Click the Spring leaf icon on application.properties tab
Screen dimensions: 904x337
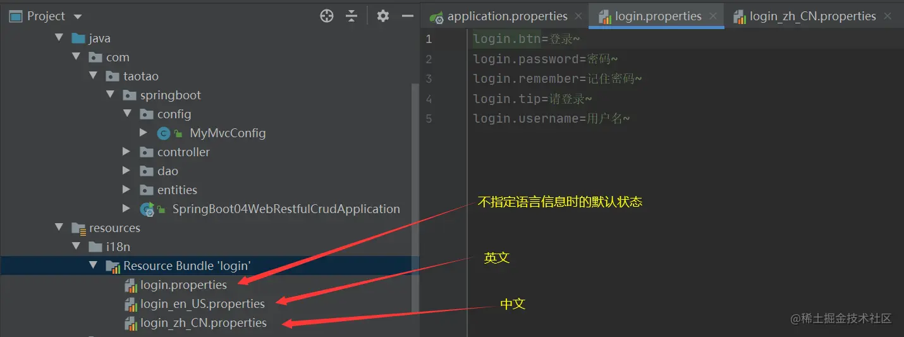pyautogui.click(x=436, y=17)
